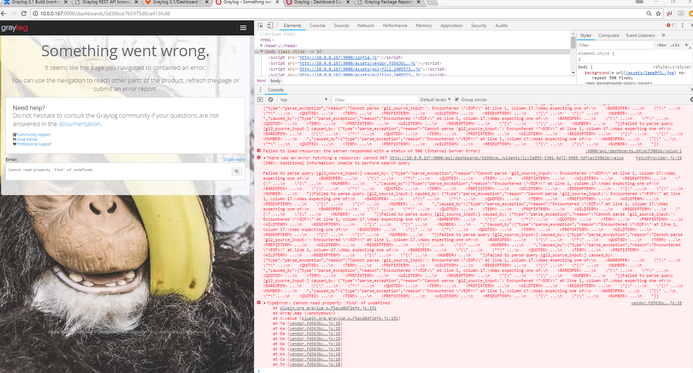Screen dimensions: 693x373
Task: Open the config.js script URL link
Action: [338, 57]
